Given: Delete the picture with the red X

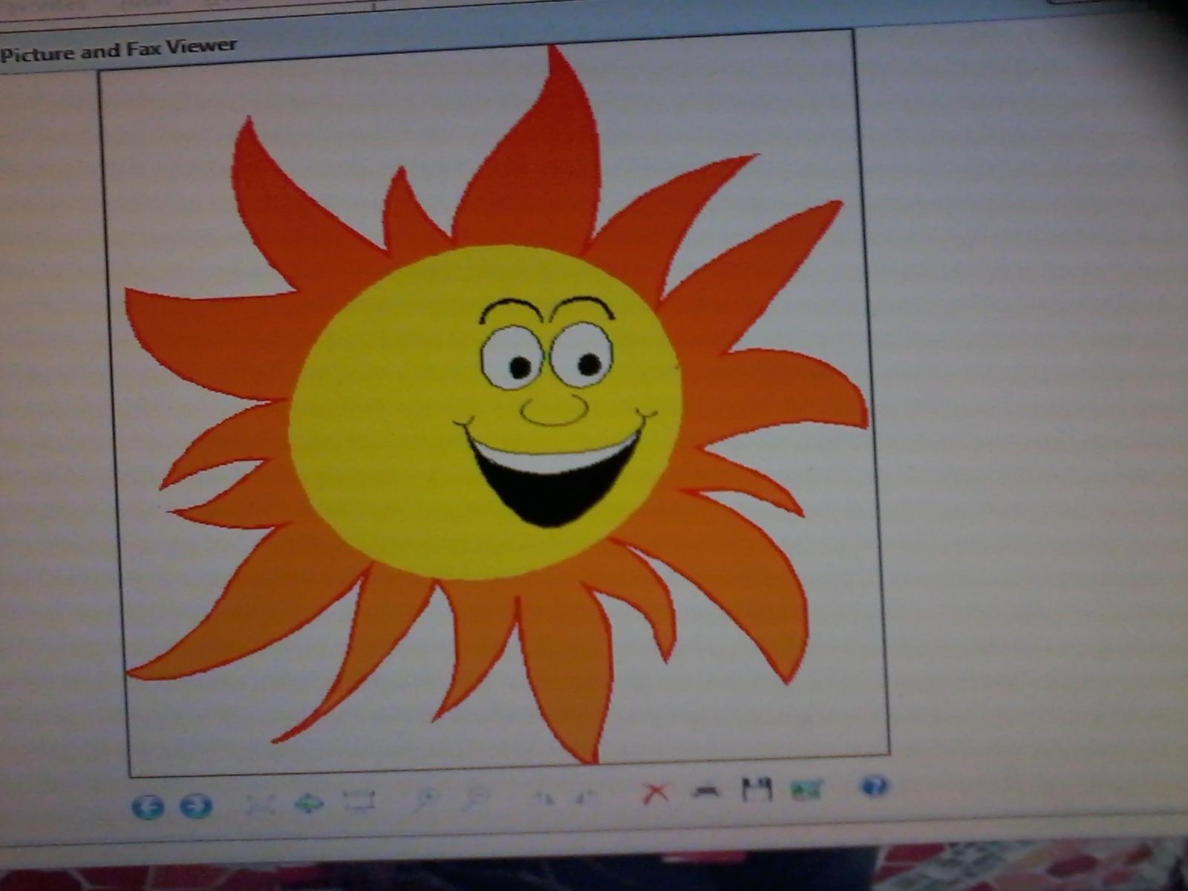Looking at the screenshot, I should (654, 794).
